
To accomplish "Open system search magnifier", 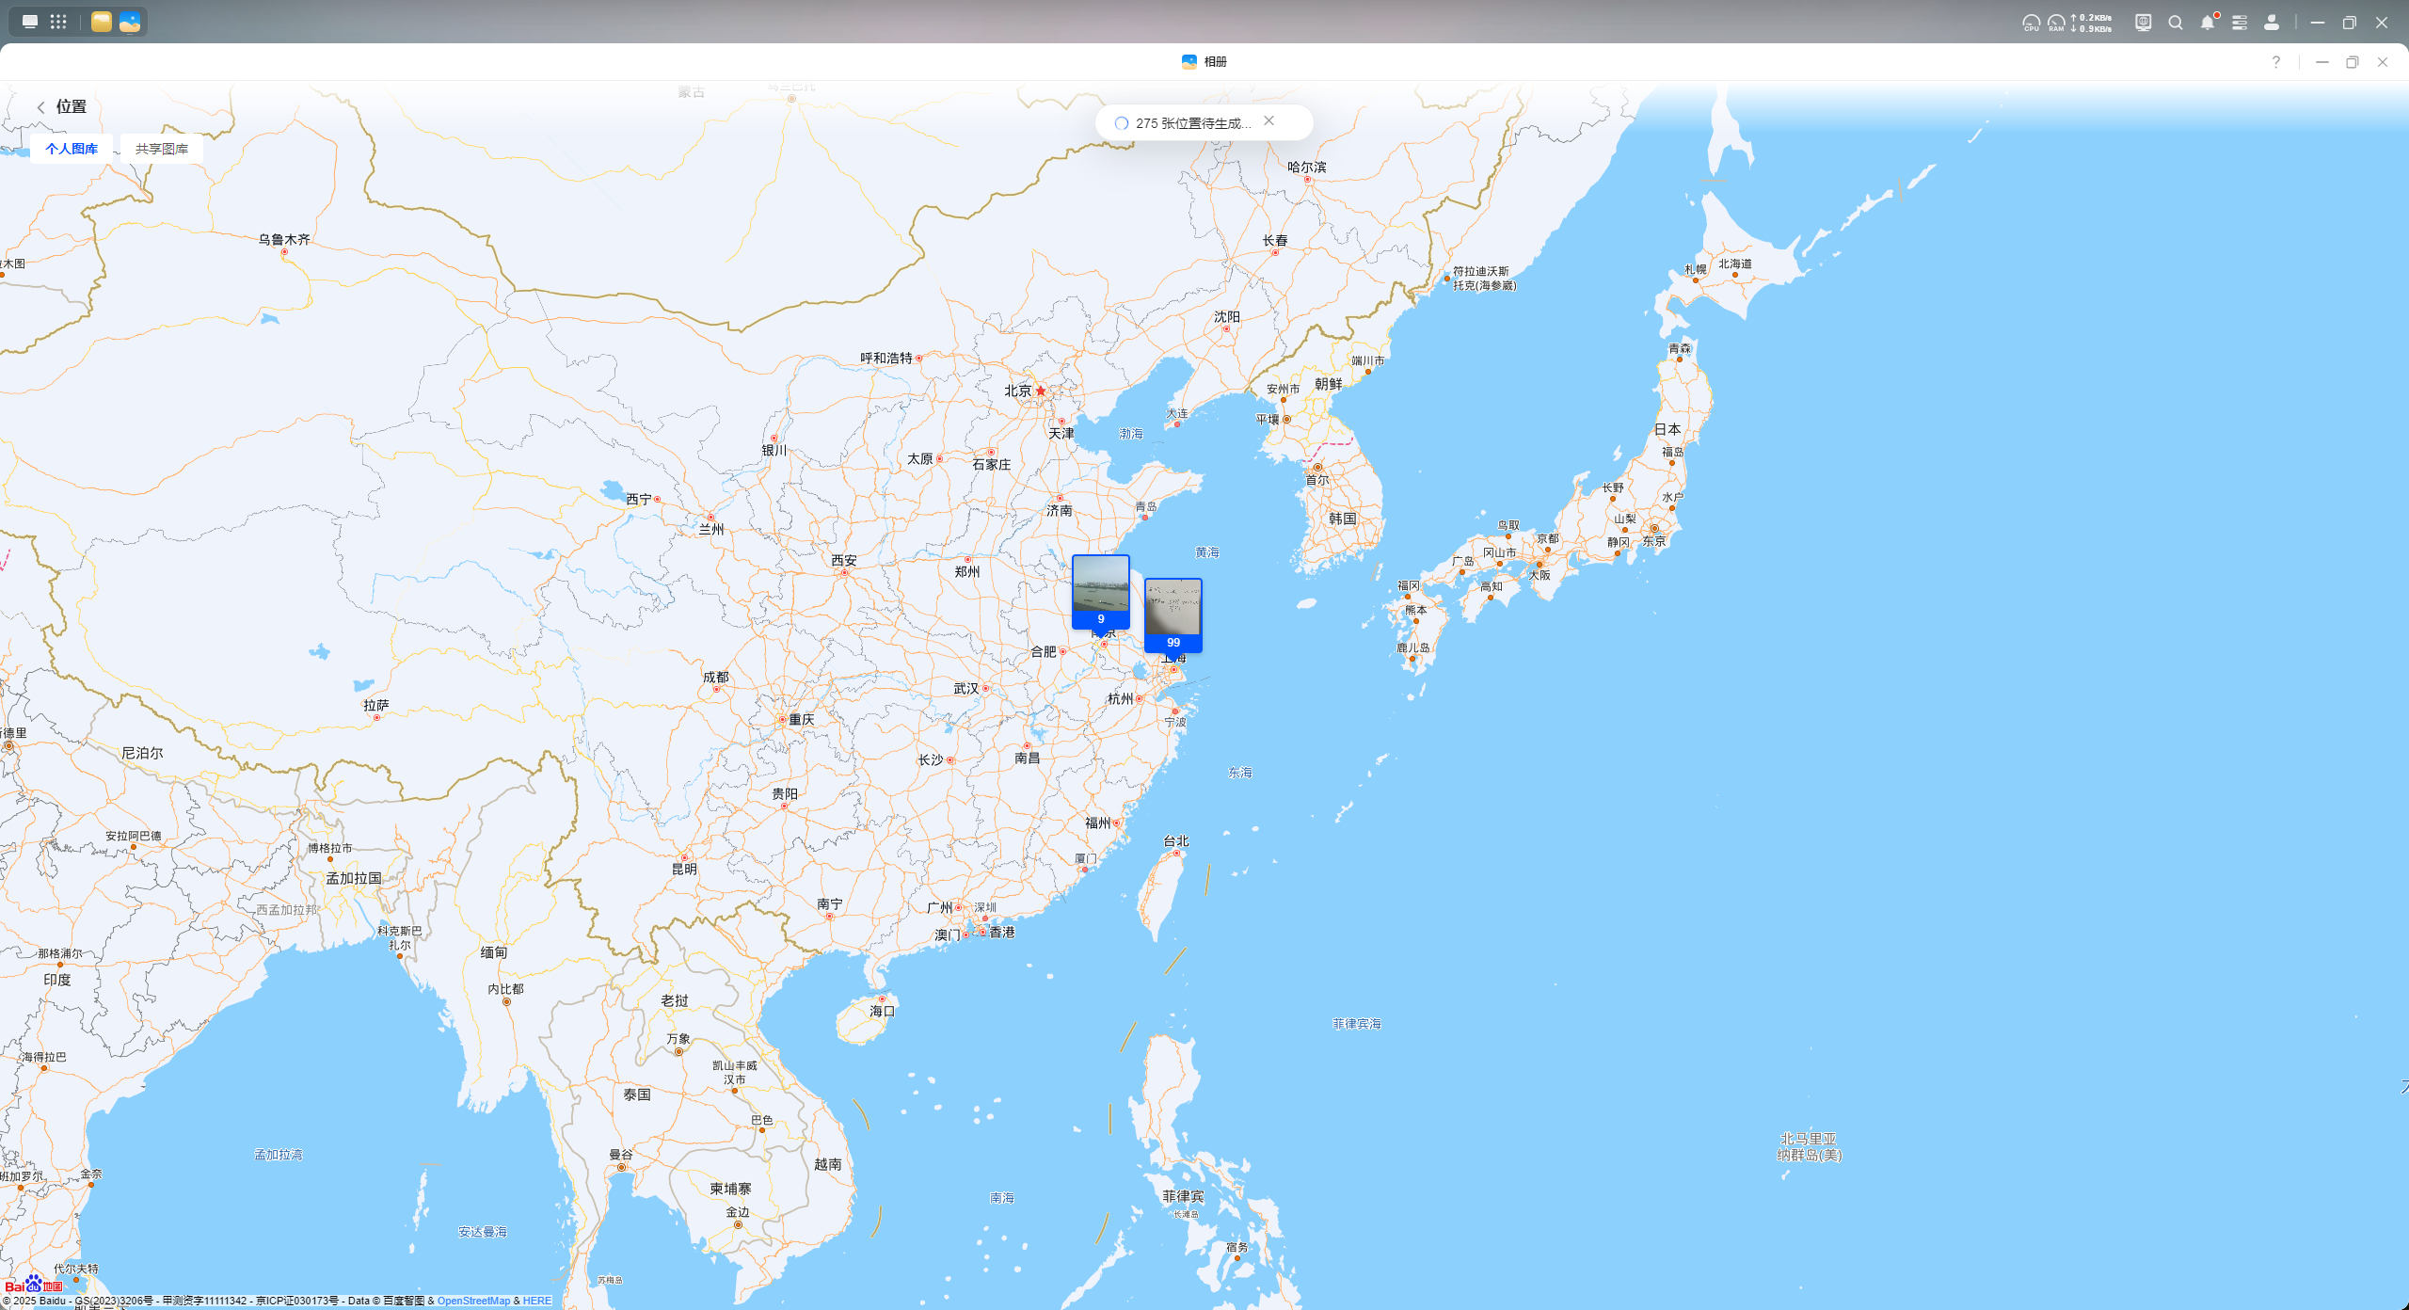I will pyautogui.click(x=2176, y=23).
